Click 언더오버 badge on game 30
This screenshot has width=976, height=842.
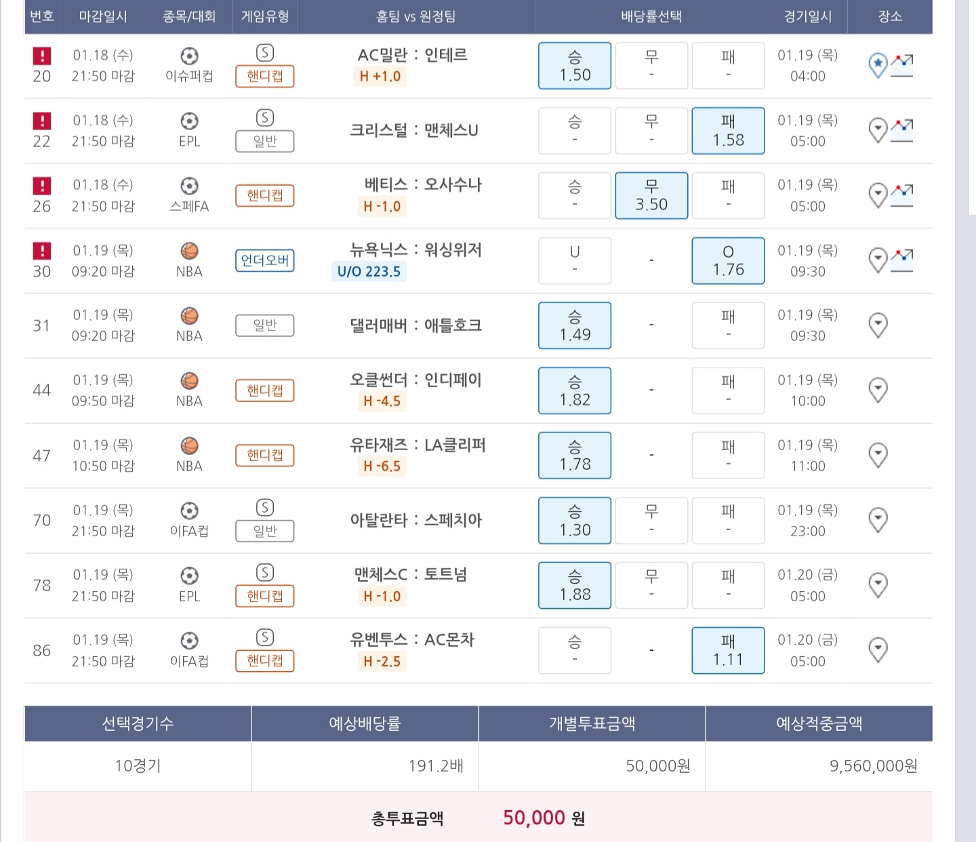265,260
